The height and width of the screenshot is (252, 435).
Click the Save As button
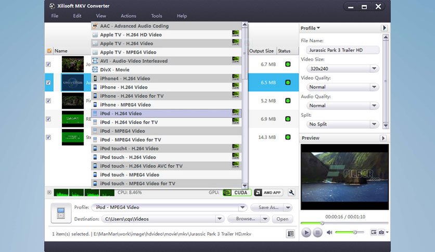pos(267,207)
